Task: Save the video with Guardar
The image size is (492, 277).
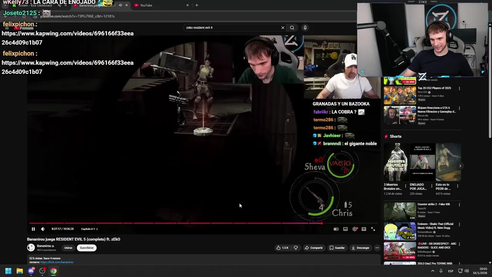Action: [x=337, y=248]
